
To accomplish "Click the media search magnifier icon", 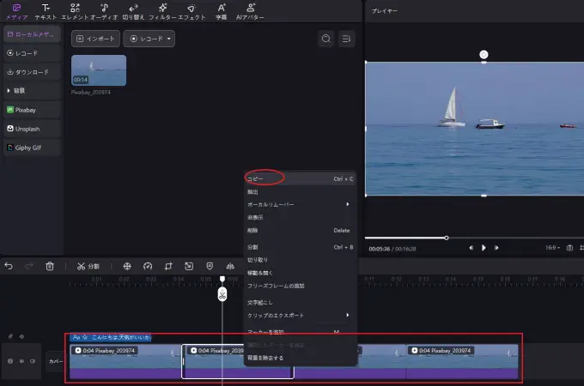I will pyautogui.click(x=325, y=39).
